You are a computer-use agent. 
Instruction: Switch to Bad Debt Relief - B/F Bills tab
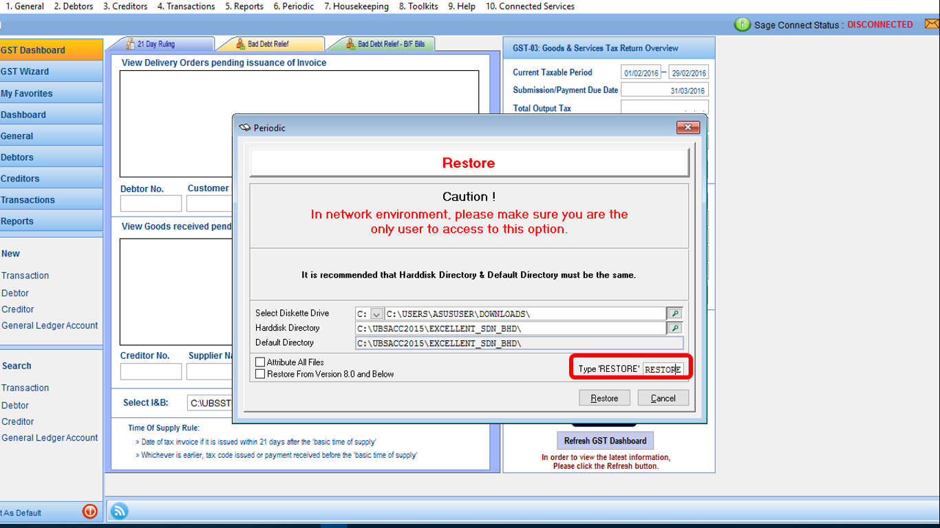point(382,44)
